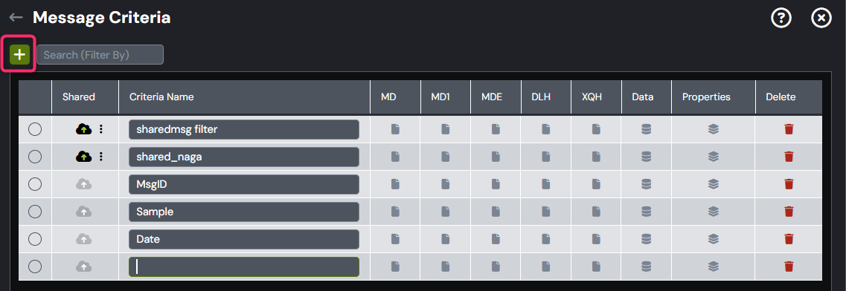Open MDE document icon for MsgID row
Viewport: 846px width, 291px height.
point(496,184)
